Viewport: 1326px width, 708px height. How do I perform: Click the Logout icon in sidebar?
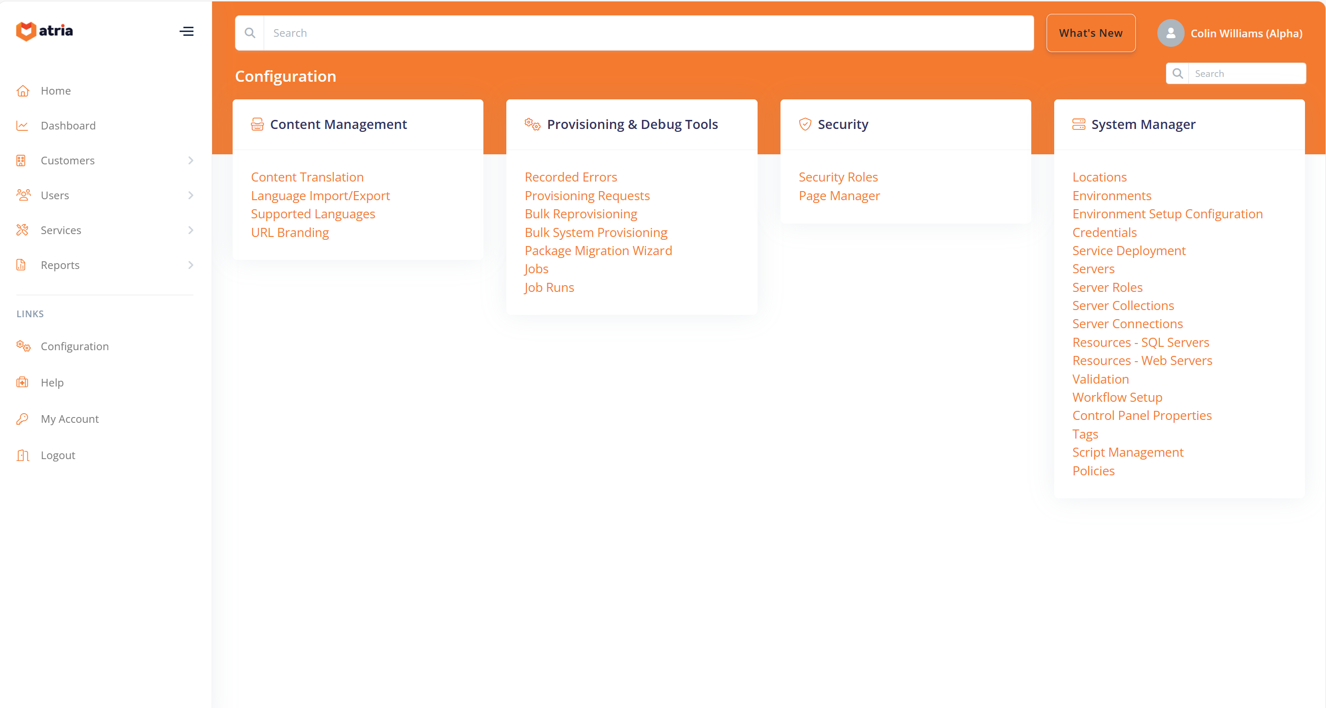(22, 455)
